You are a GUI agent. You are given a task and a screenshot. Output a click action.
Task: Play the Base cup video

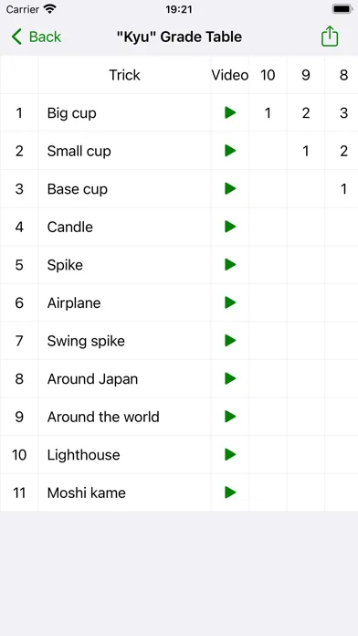tap(230, 188)
